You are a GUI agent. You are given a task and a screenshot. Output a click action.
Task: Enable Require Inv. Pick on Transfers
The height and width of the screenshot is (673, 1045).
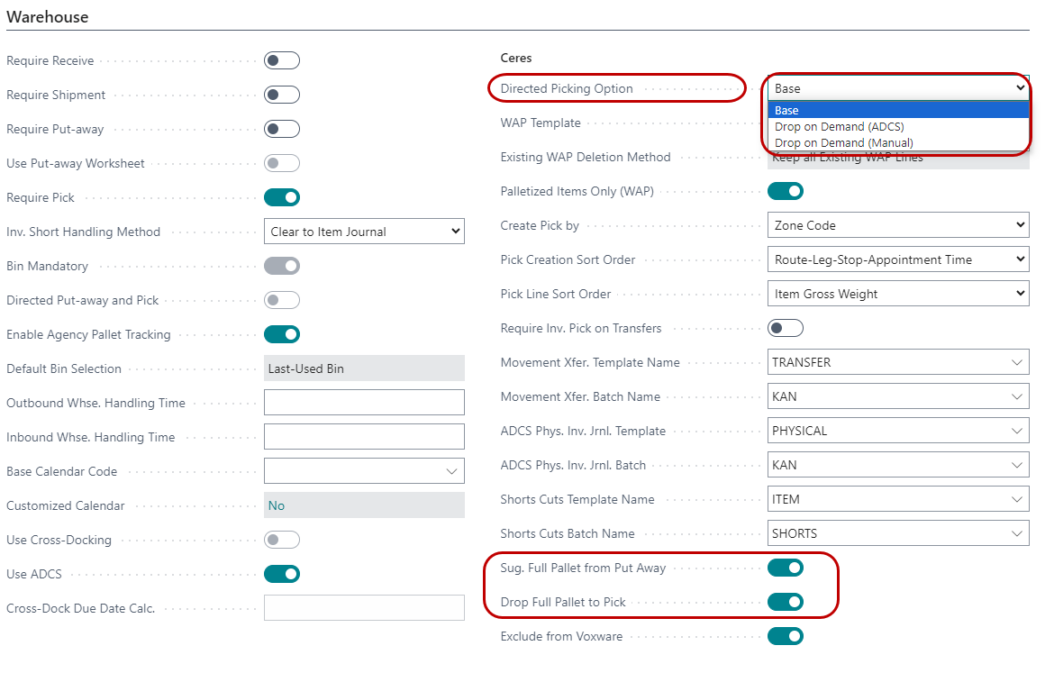pyautogui.click(x=785, y=328)
